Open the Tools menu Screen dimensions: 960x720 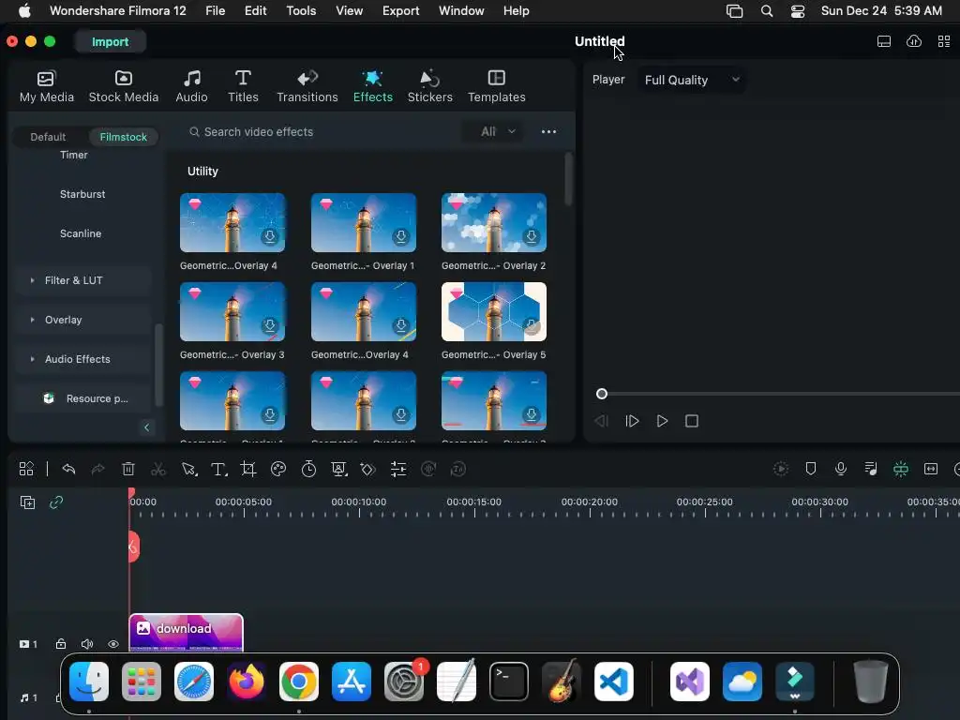click(301, 11)
